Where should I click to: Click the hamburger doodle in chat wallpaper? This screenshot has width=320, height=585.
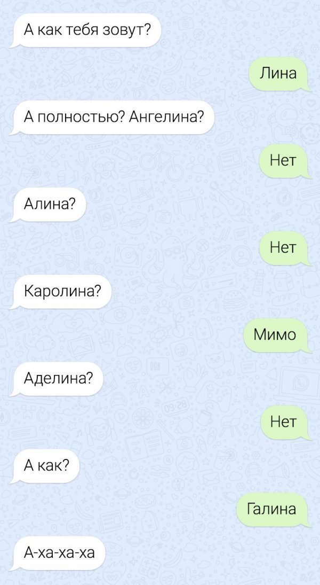(235, 299)
